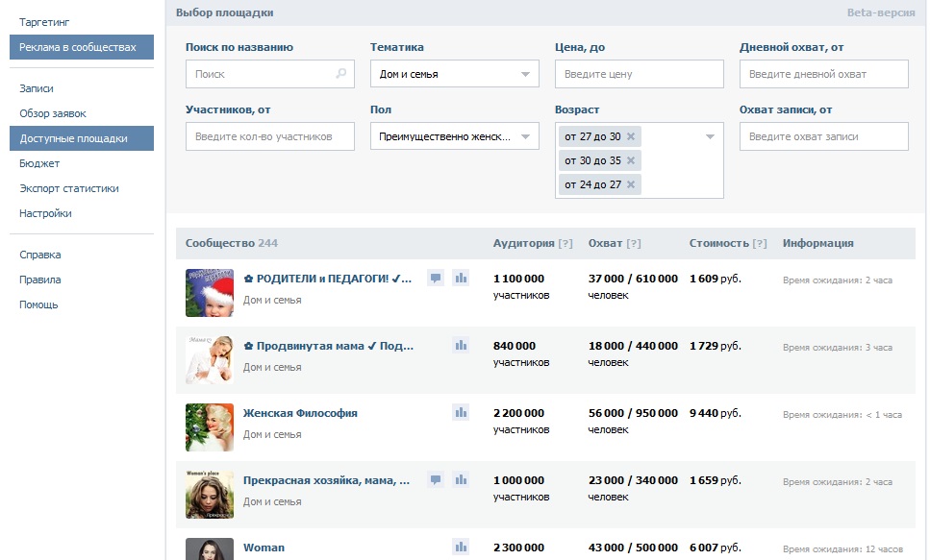Open Экспорт статистики section

click(69, 188)
